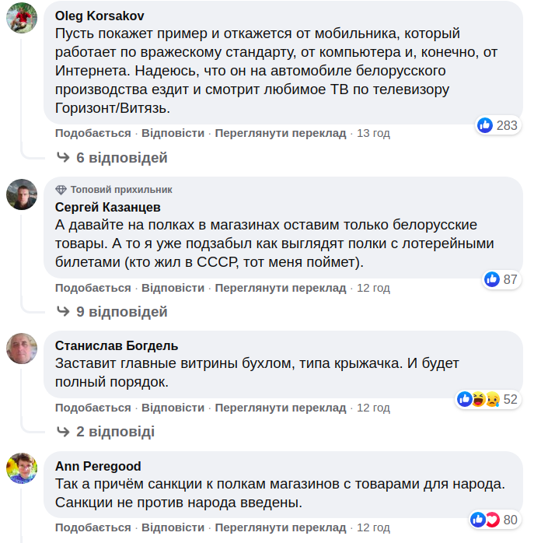Open Ann Peregood's profile name link
The image size is (548, 543).
tap(98, 466)
